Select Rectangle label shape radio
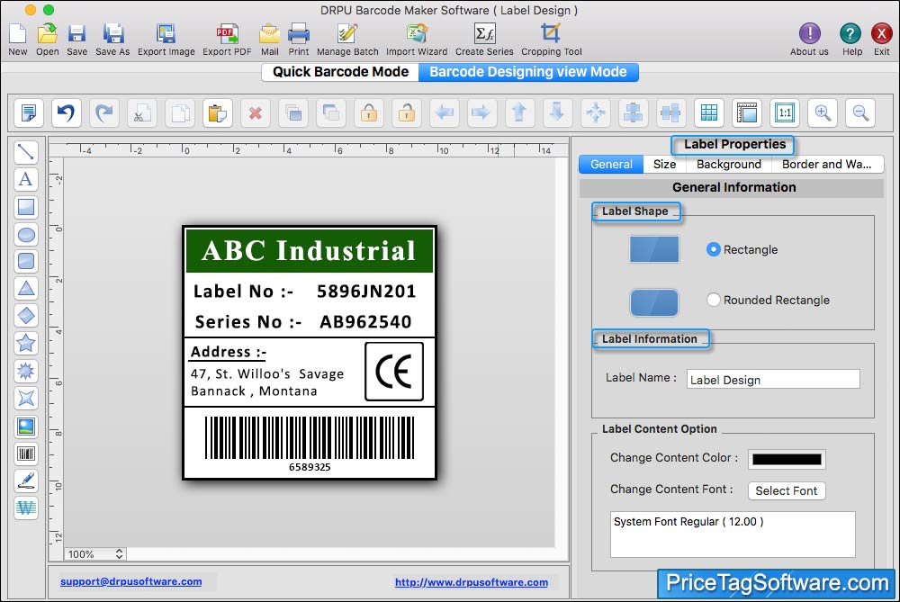The image size is (900, 602). 713,249
